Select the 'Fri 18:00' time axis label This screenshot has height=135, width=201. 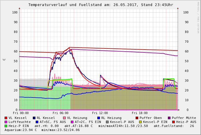(140, 113)
